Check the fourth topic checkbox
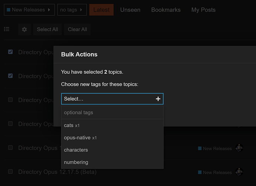Viewport: 256px width, 186px height. click(10, 124)
